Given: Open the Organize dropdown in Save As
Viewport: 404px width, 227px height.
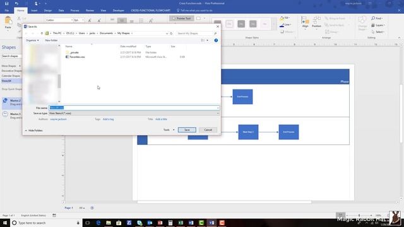Looking at the screenshot, I should pyautogui.click(x=32, y=40).
